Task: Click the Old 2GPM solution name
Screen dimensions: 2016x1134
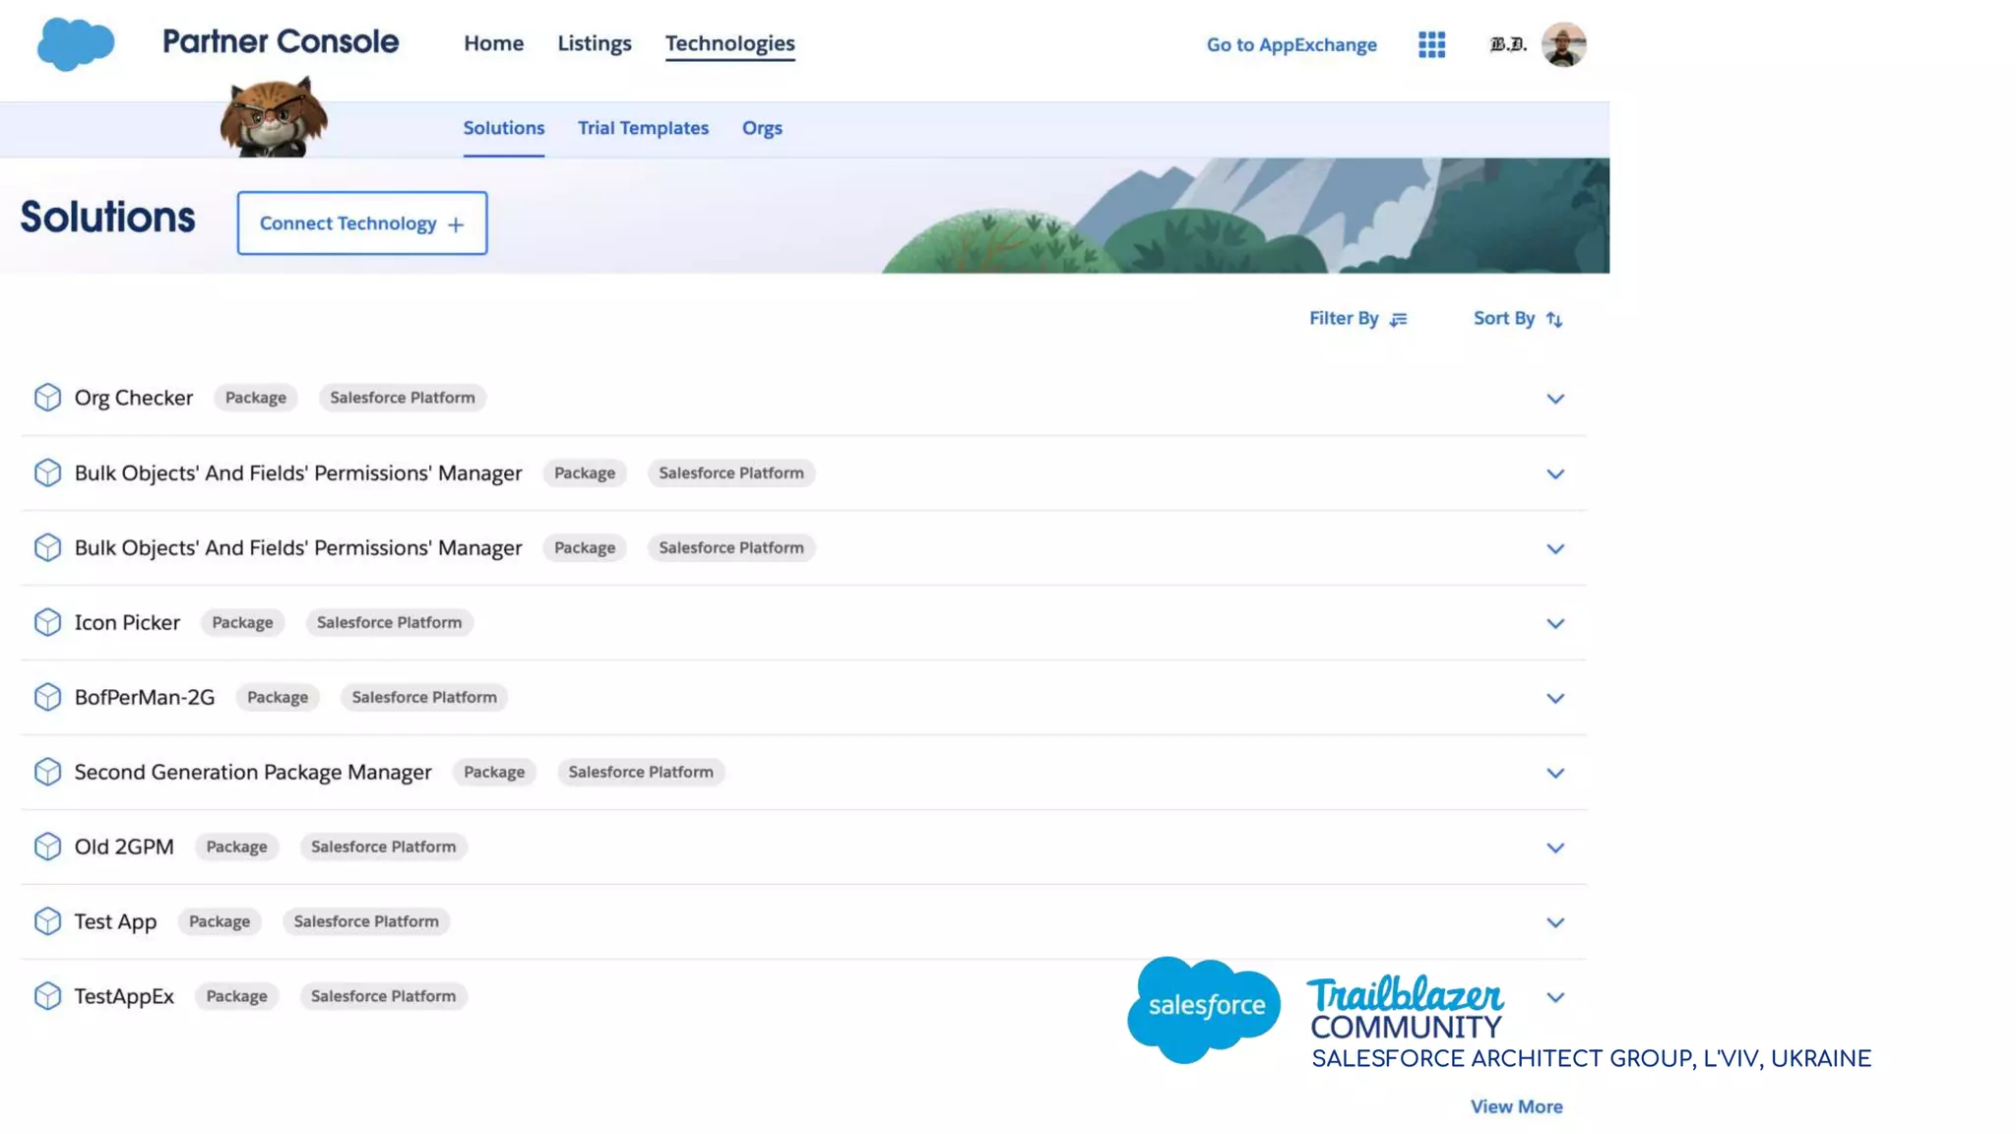Action: coord(124,847)
